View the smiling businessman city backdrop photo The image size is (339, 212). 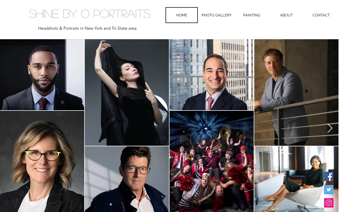tap(212, 75)
